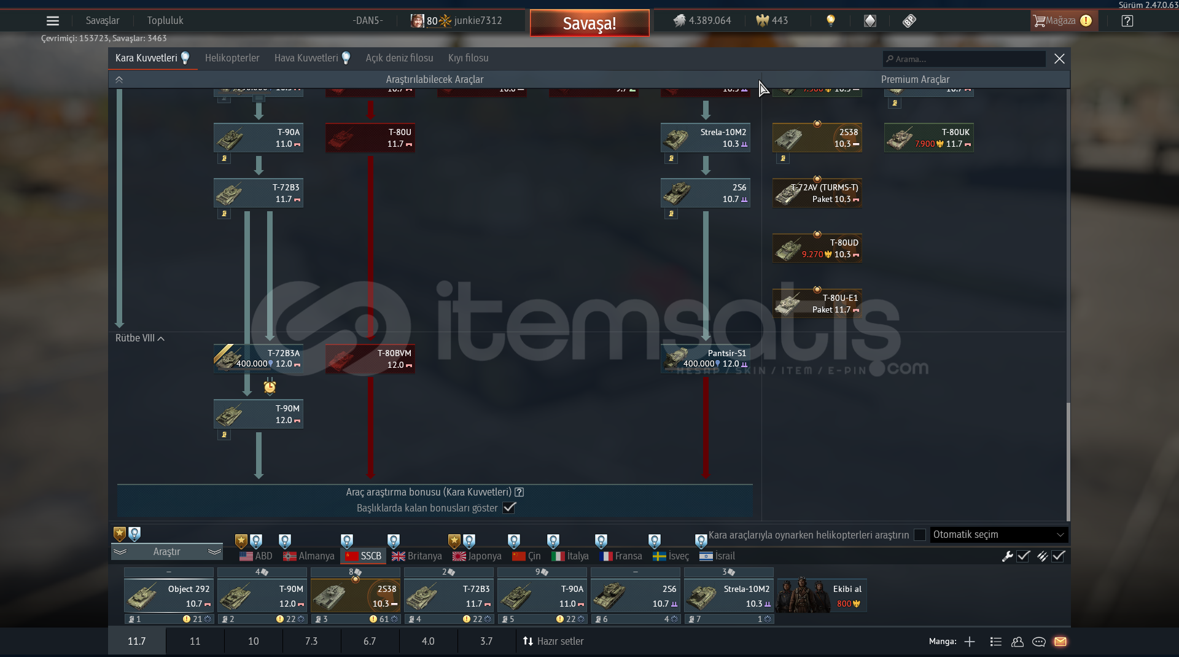
Task: Select premium 2S38 in tree
Action: (817, 138)
